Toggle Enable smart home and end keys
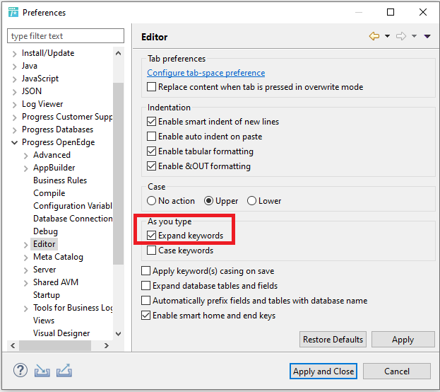440x392 pixels. (x=146, y=316)
